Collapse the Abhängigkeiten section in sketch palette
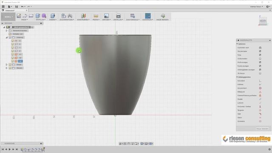The height and width of the screenshot is (153, 272). point(237,77)
